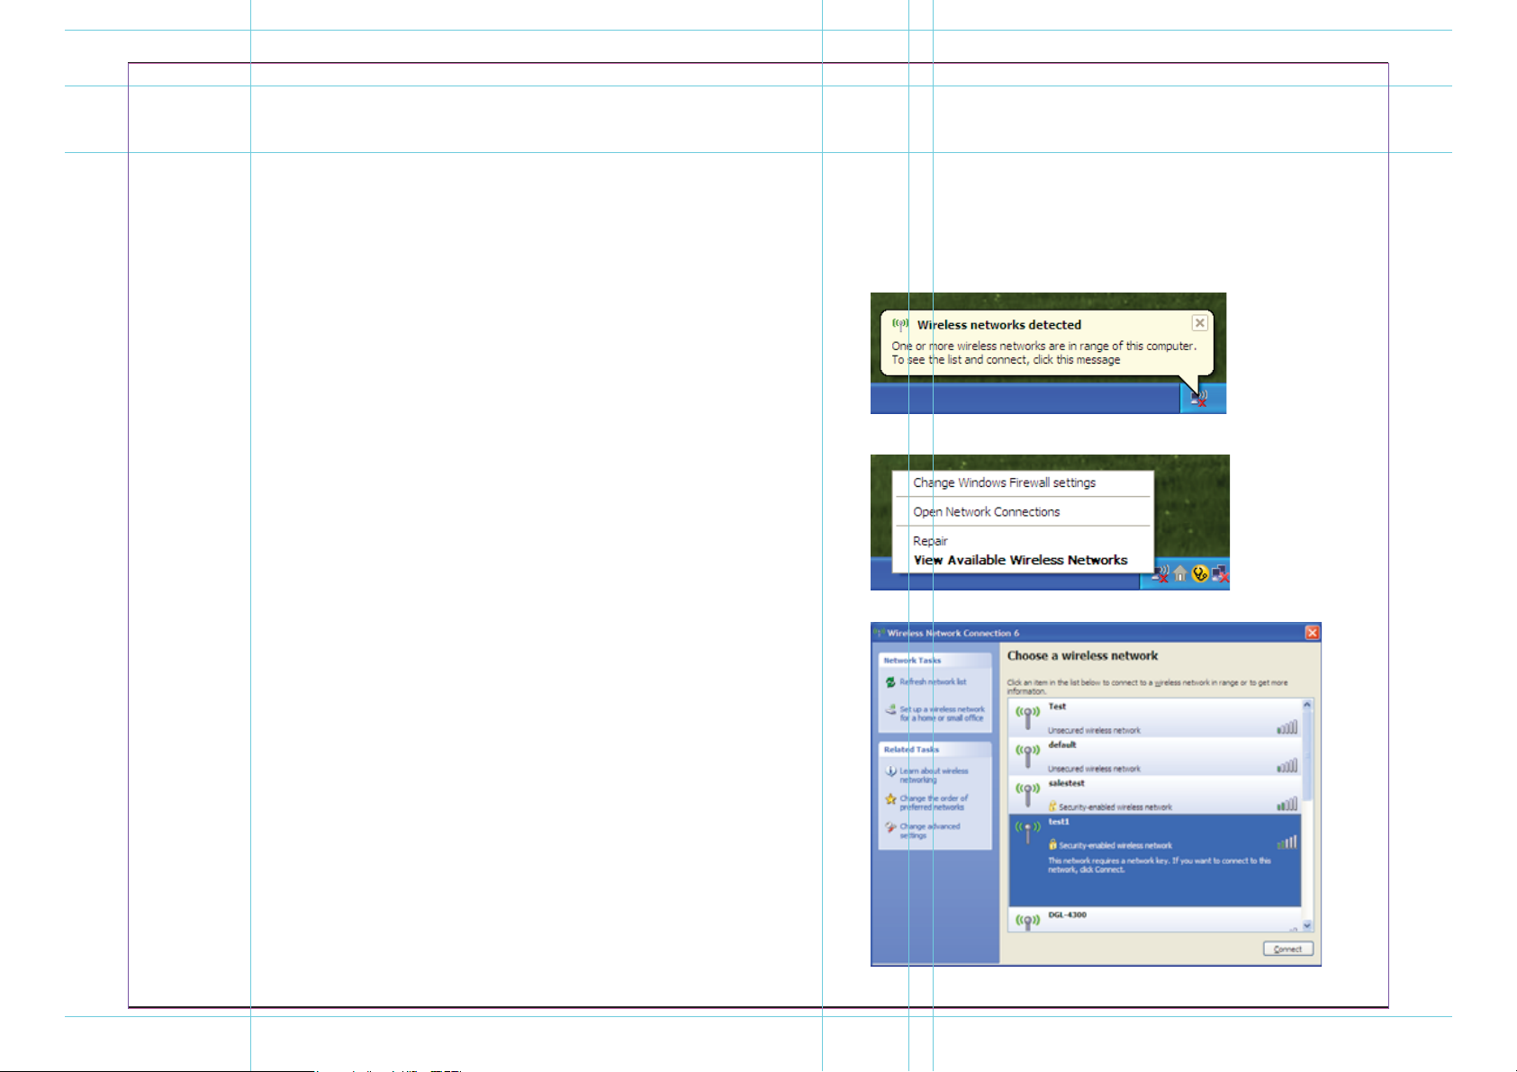Screen dimensions: 1517x1072
Task: Click the Change advanced settings icon
Action: [x=890, y=827]
